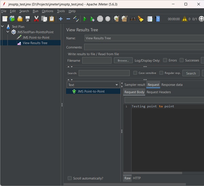This screenshot has height=186, width=204.
Task: Open the Edit menu
Action: click(13, 11)
